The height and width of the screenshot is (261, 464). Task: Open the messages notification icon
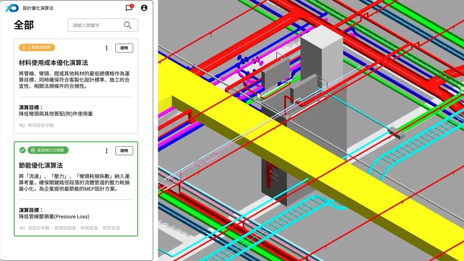point(129,8)
